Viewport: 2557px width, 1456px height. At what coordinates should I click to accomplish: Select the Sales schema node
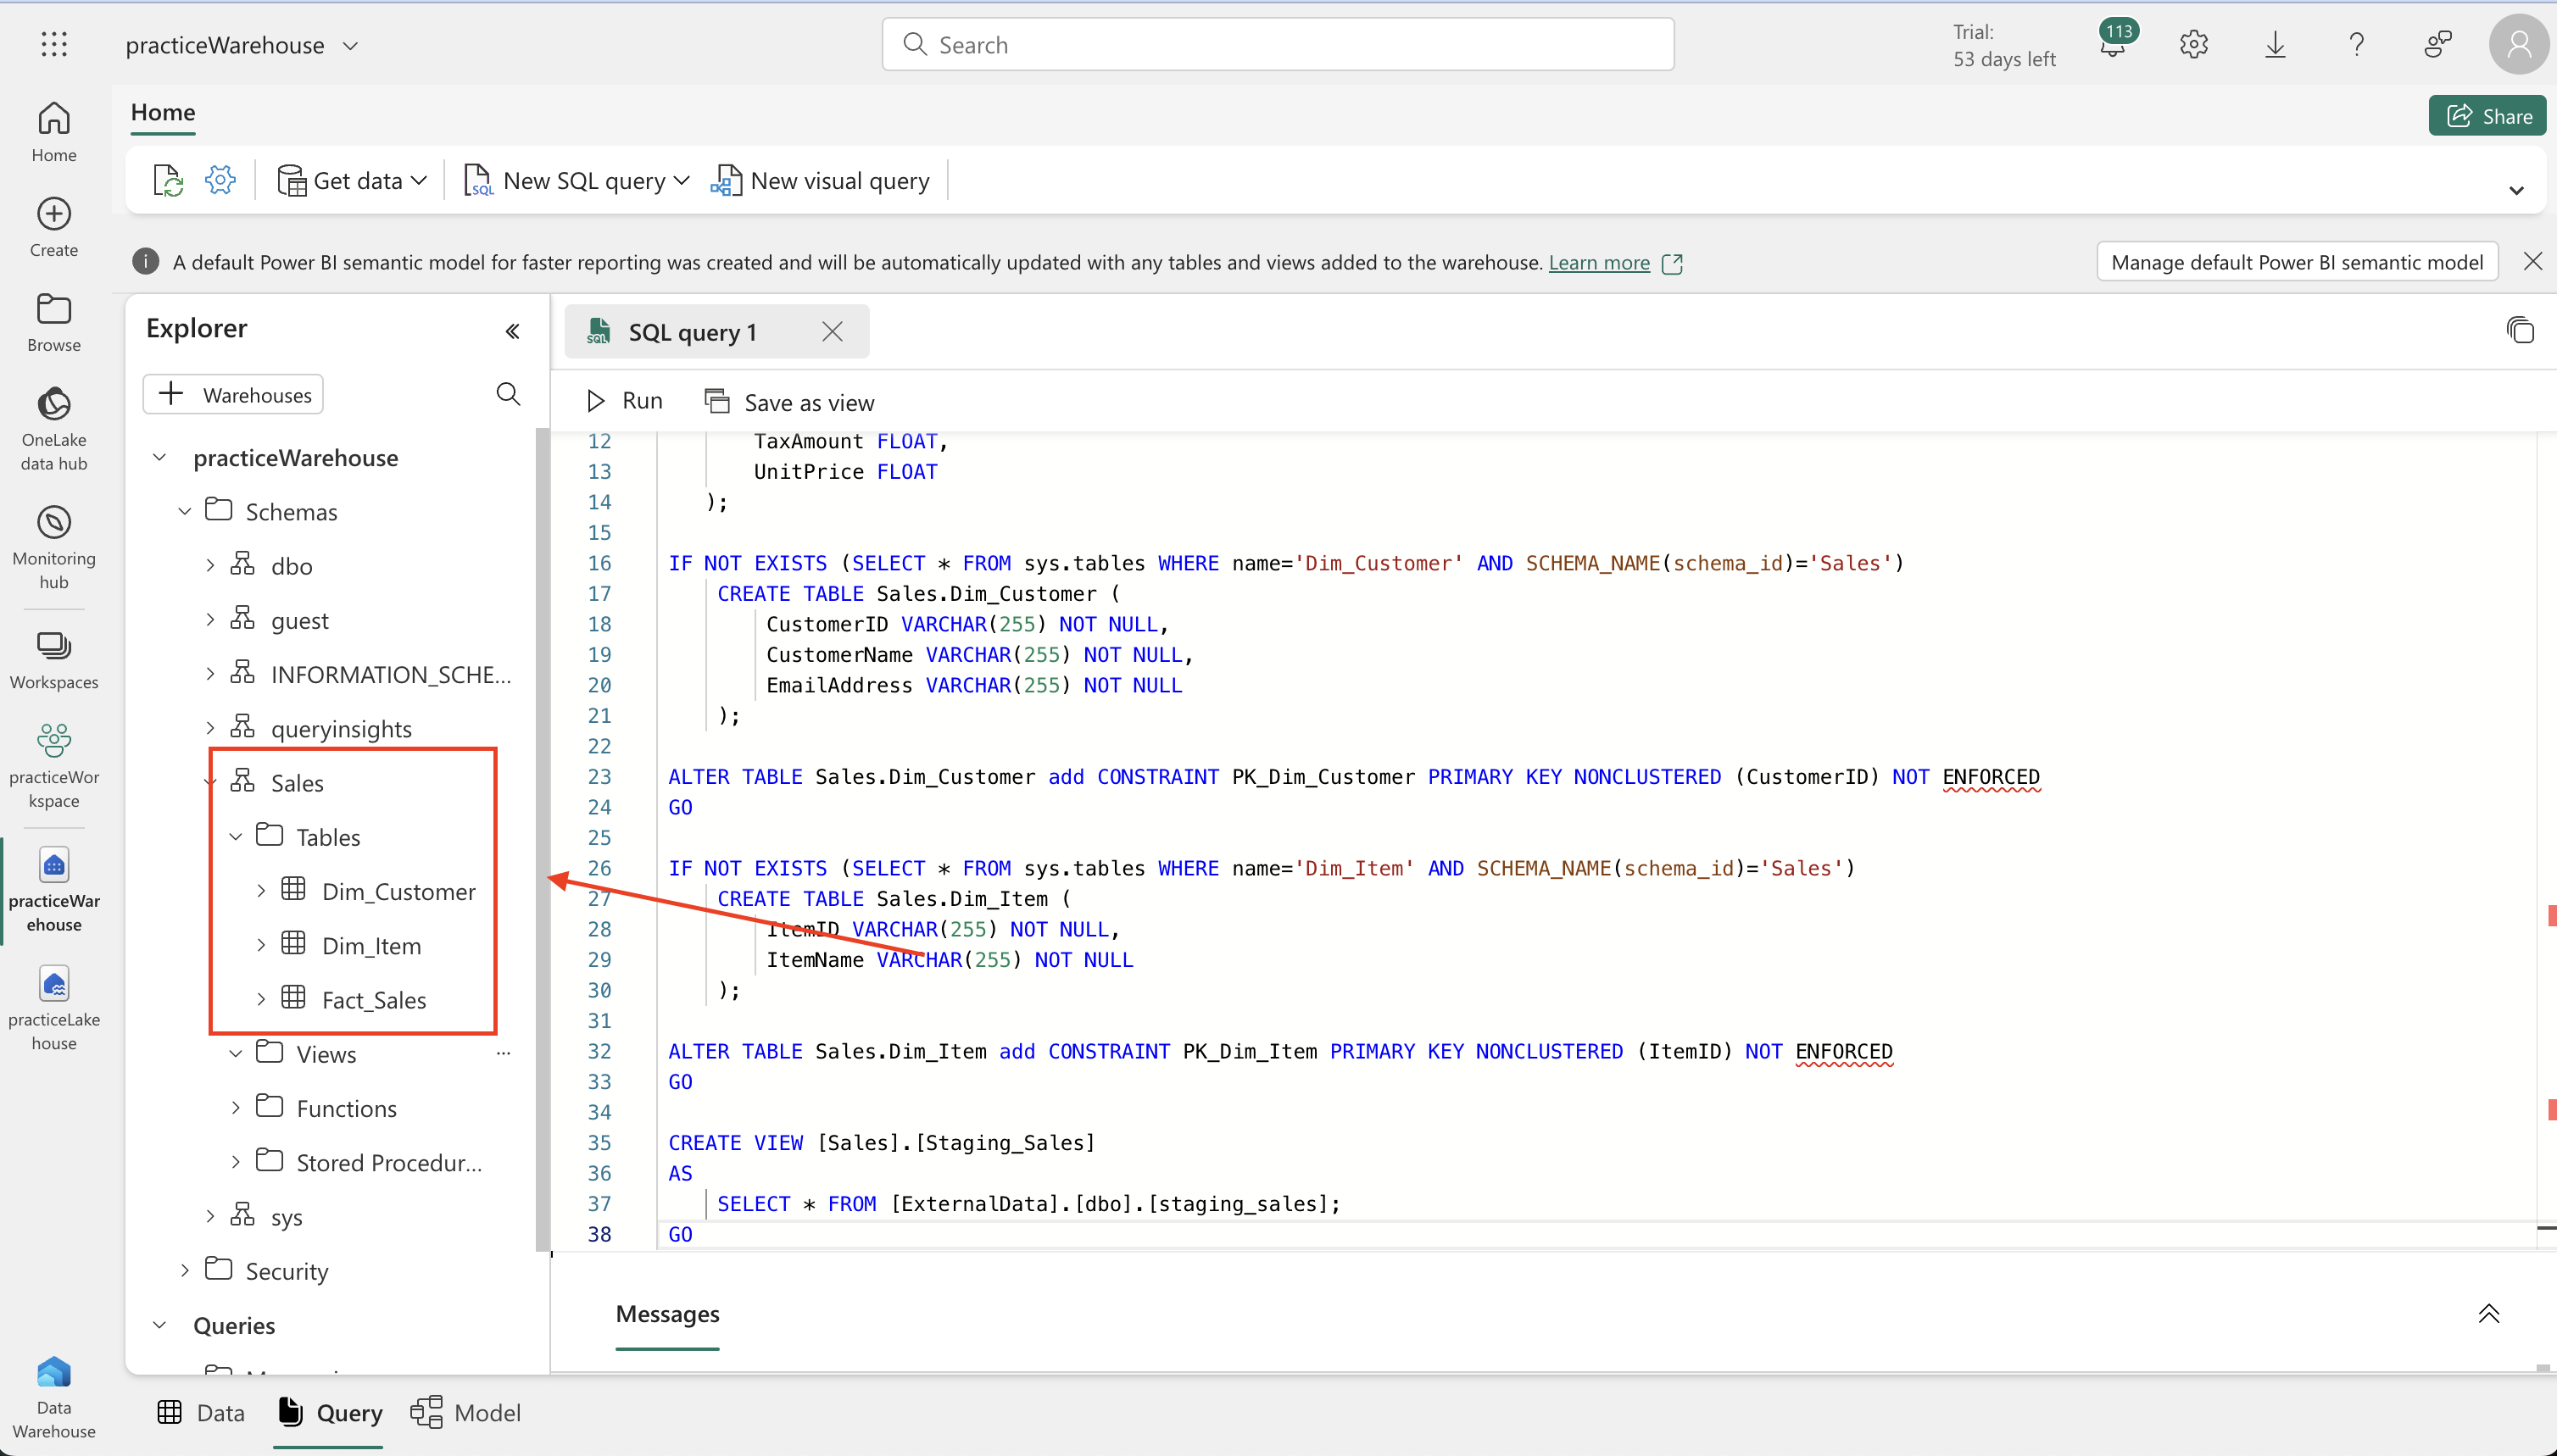click(x=297, y=782)
